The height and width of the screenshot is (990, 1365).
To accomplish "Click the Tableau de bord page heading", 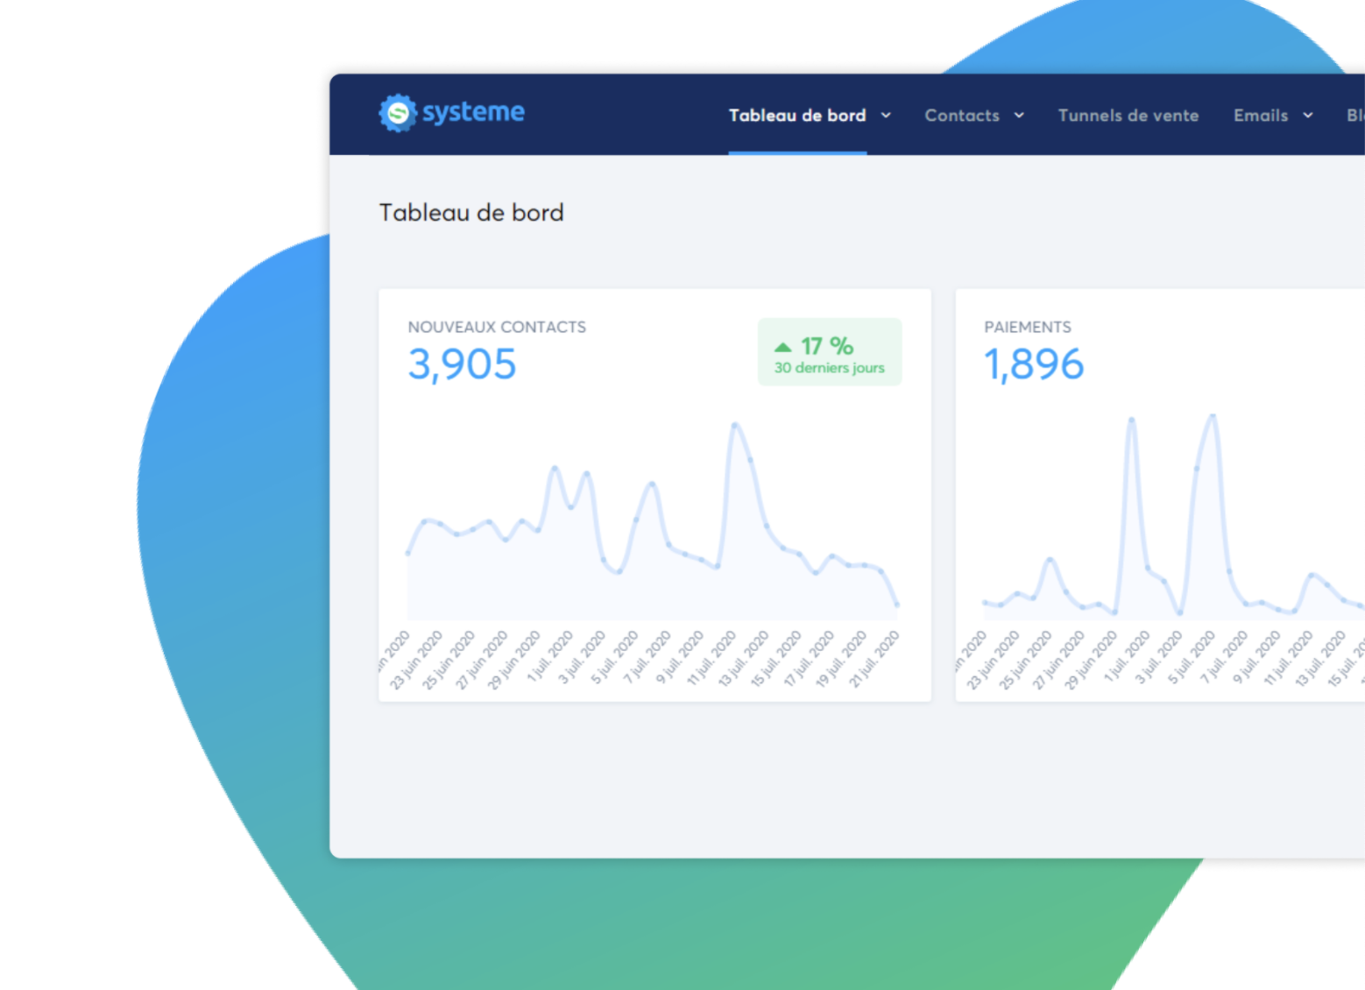I will (x=471, y=213).
